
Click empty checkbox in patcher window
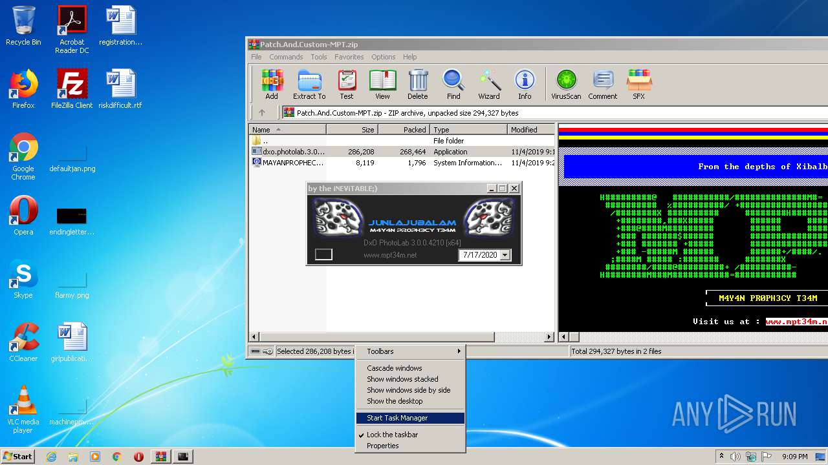(323, 254)
